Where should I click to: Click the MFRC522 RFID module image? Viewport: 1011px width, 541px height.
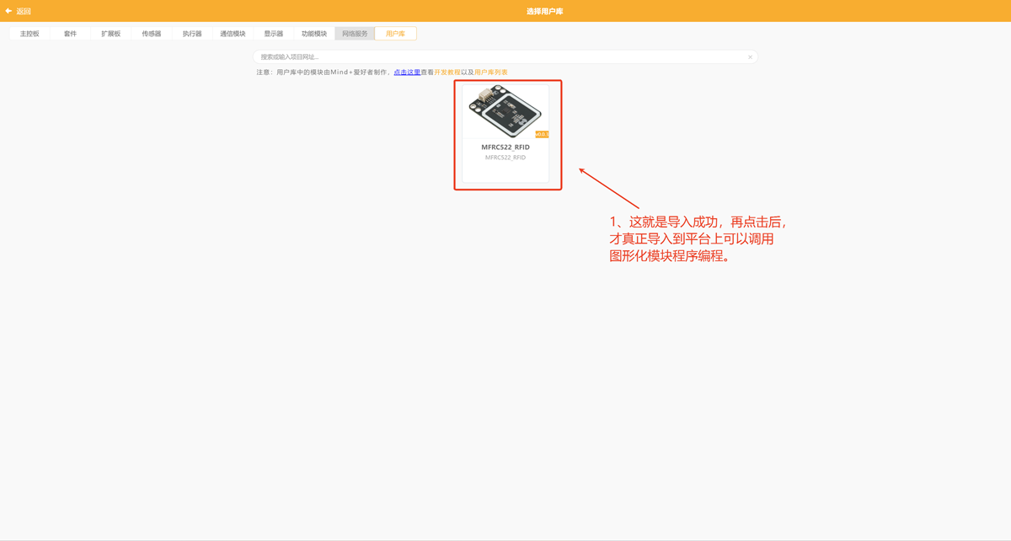(x=505, y=112)
